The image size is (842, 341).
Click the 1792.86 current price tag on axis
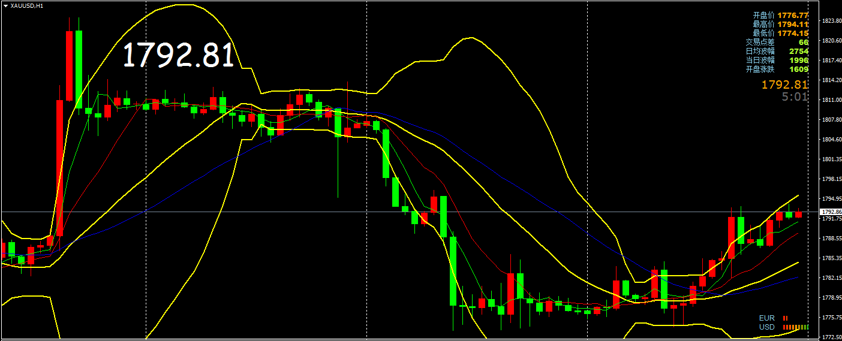pos(830,212)
